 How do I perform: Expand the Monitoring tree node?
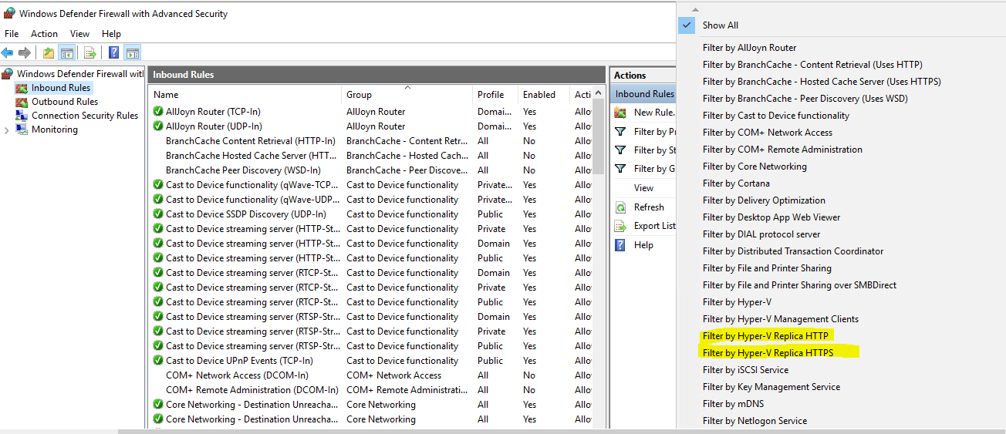7,130
